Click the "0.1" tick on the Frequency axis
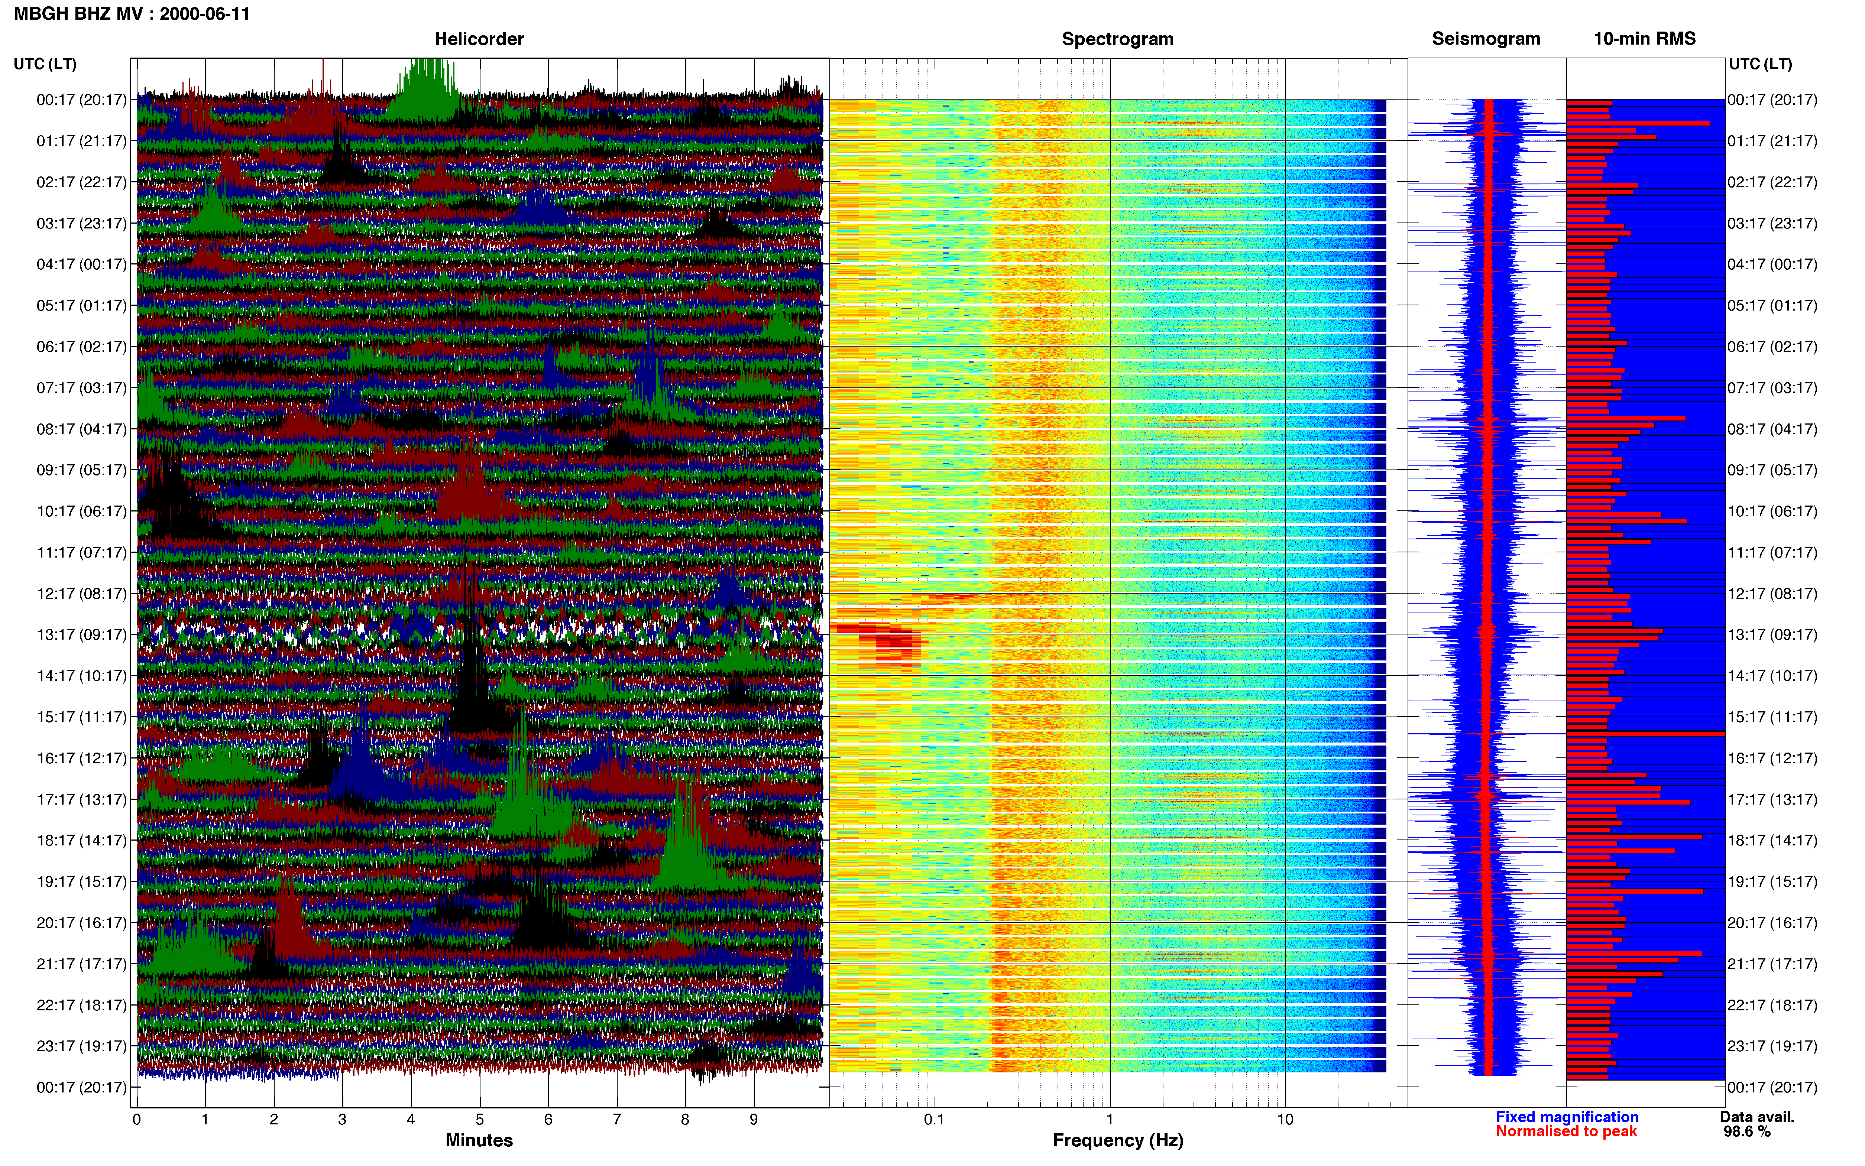 click(x=934, y=1120)
